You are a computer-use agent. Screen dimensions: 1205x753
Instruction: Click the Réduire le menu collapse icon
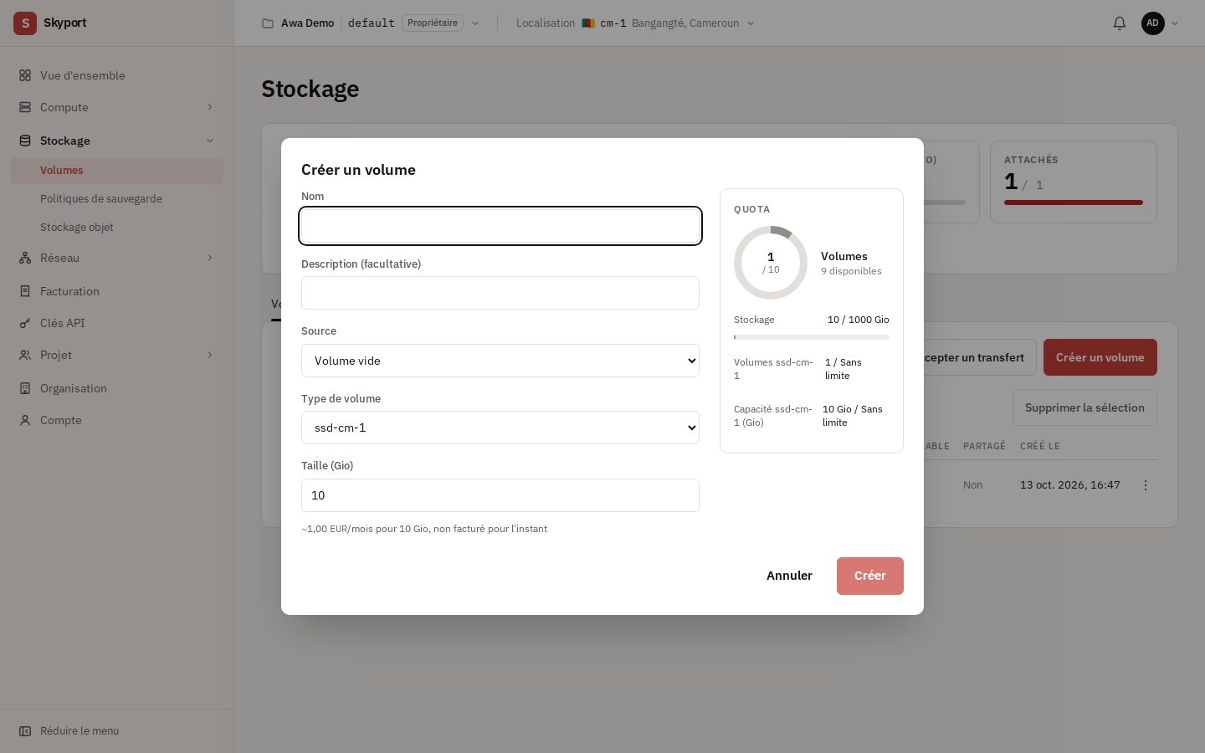click(25, 730)
